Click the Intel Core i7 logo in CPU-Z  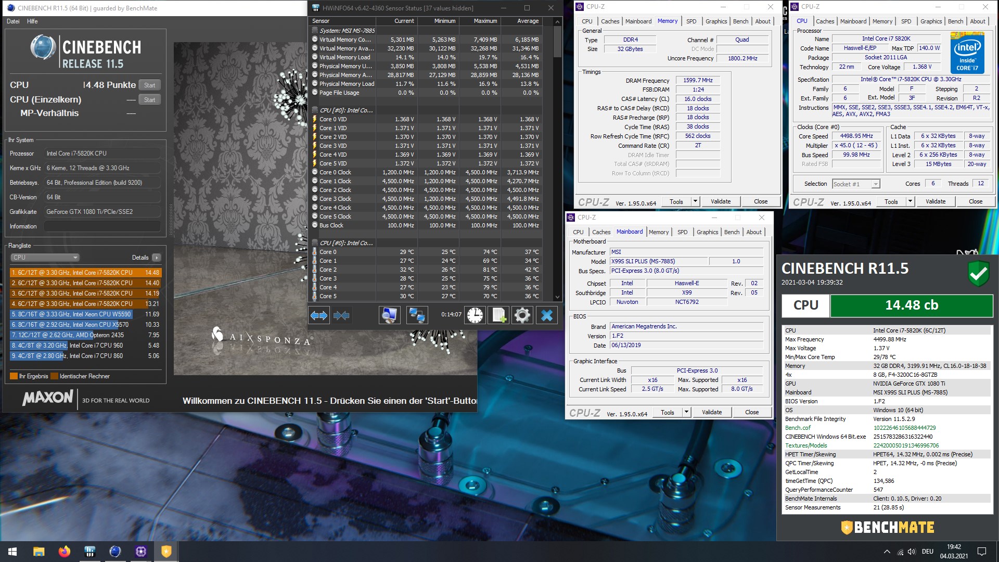click(967, 53)
